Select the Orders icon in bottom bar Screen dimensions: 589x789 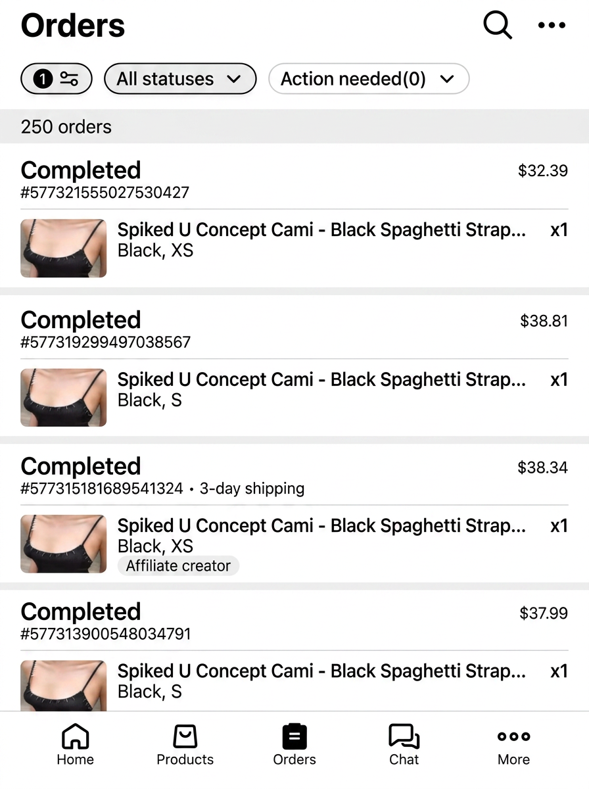(294, 736)
